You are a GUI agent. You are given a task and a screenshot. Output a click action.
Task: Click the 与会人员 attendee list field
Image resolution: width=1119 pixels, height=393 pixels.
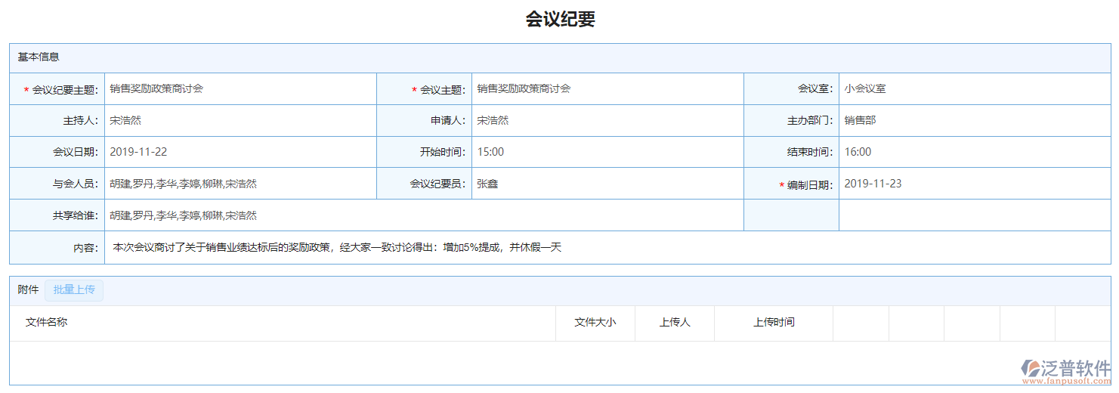pyautogui.click(x=240, y=184)
